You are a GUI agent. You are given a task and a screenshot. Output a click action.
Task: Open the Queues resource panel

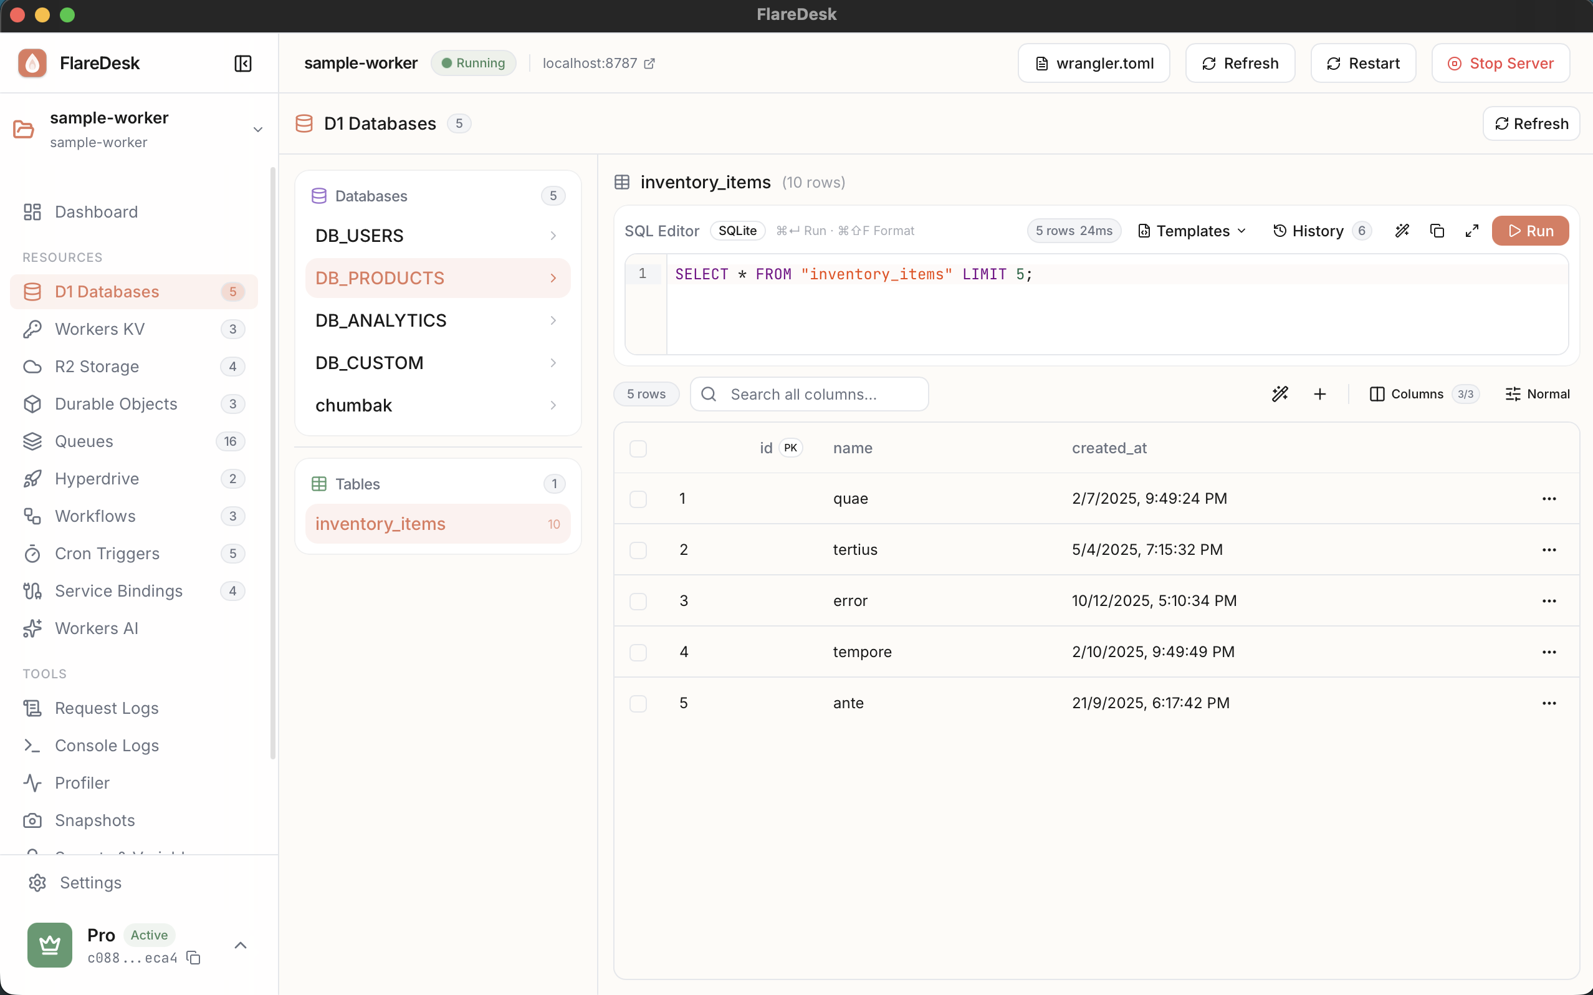click(x=84, y=441)
